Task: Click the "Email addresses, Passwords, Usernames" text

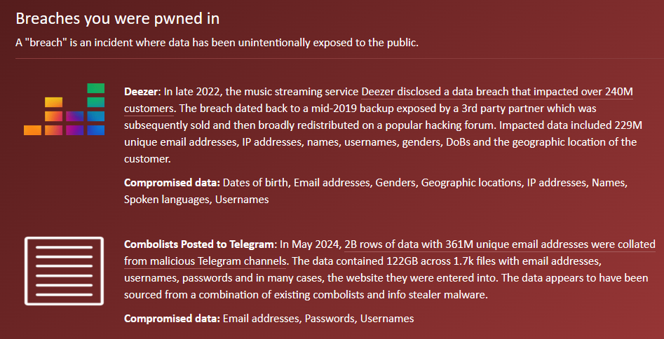Action: [x=318, y=318]
